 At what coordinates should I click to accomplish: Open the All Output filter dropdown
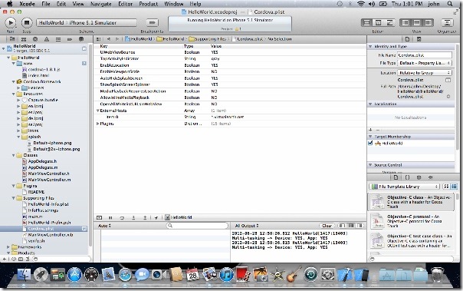247,226
